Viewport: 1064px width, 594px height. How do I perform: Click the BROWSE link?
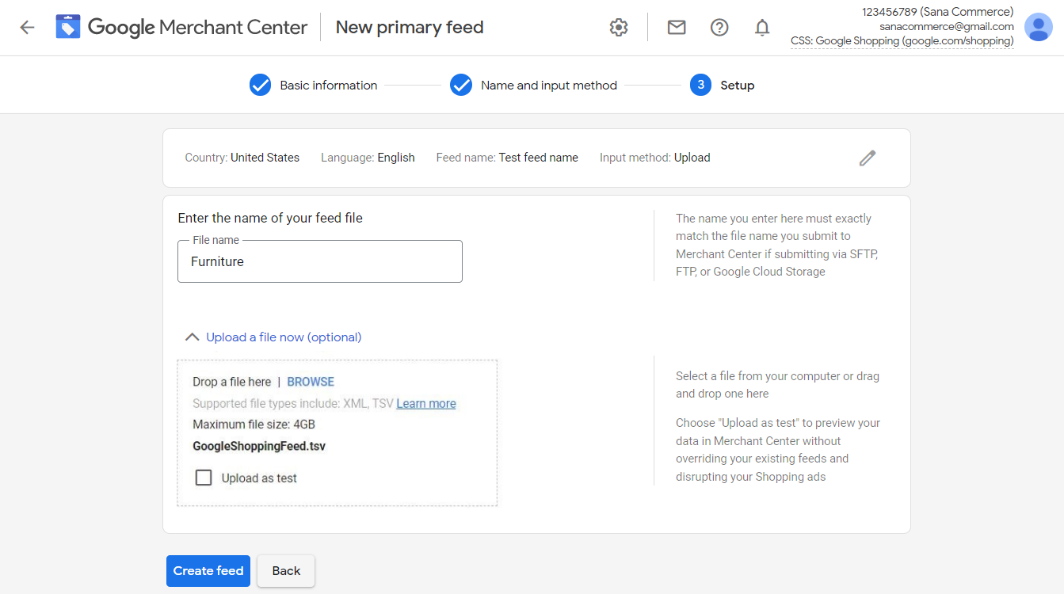click(311, 382)
